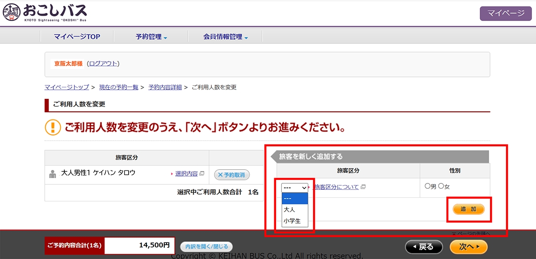Toggle 内訳を開く/閉じる breakdown button

pos(206,246)
